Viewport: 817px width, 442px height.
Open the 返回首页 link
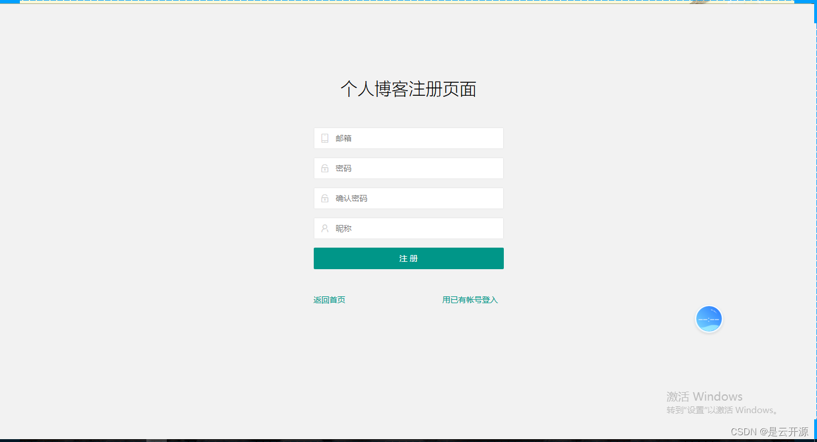(330, 300)
